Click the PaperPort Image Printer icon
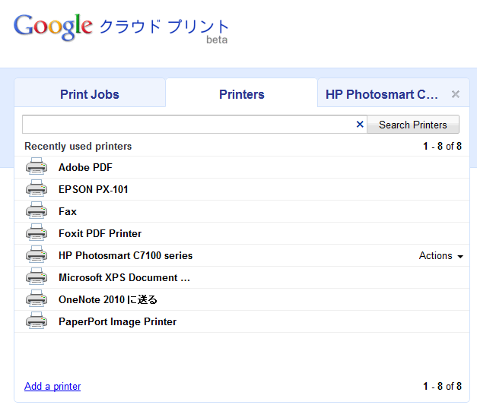The height and width of the screenshot is (408, 477). point(36,321)
